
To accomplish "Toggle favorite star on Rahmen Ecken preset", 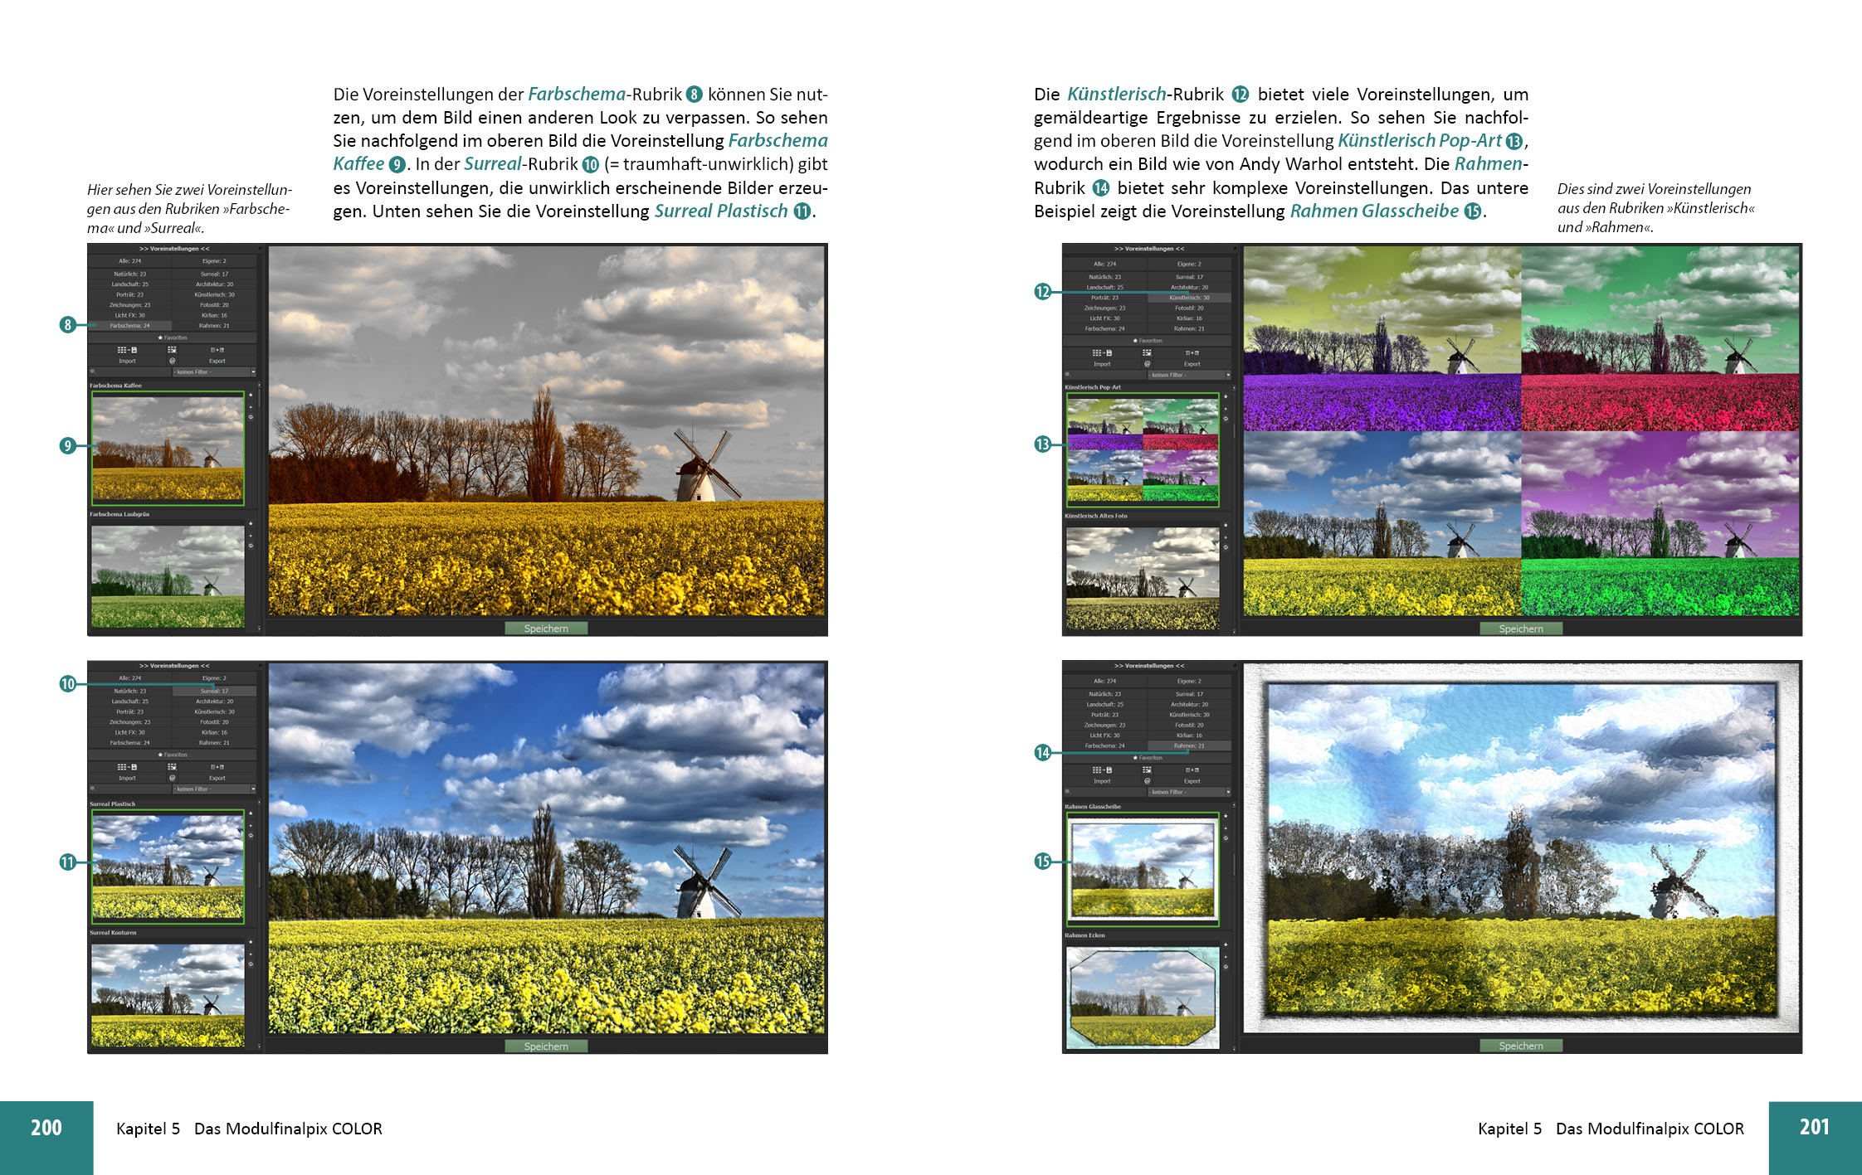I will tap(1226, 944).
